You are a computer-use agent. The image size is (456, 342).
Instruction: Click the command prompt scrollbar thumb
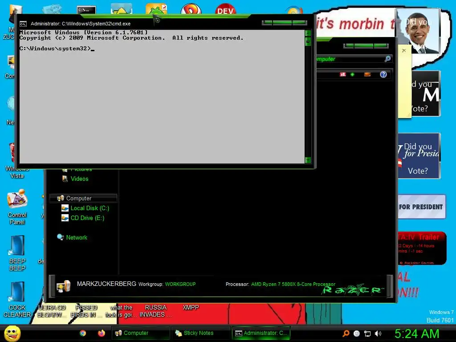[x=308, y=41]
